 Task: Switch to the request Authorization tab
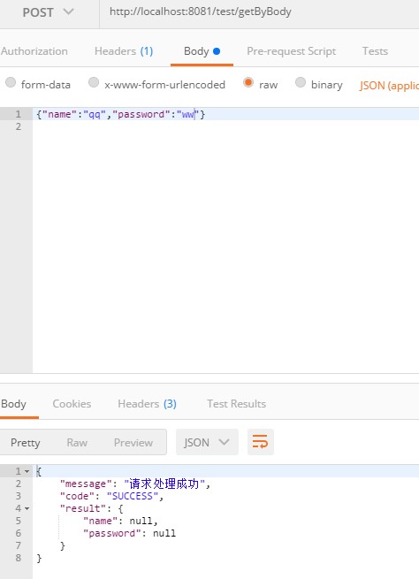point(34,51)
